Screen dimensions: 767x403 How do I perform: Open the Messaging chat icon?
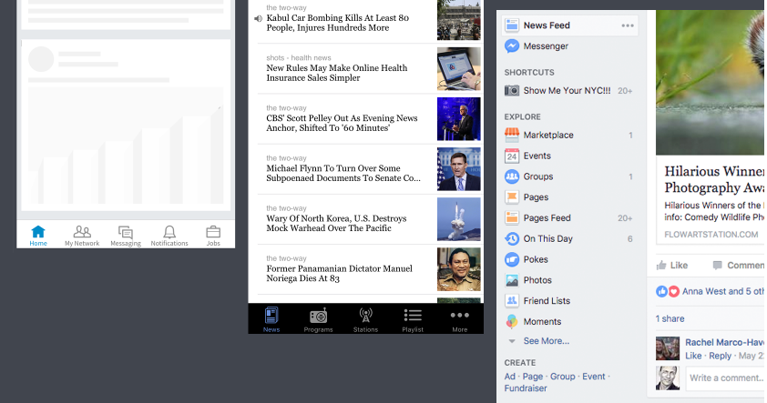125,232
